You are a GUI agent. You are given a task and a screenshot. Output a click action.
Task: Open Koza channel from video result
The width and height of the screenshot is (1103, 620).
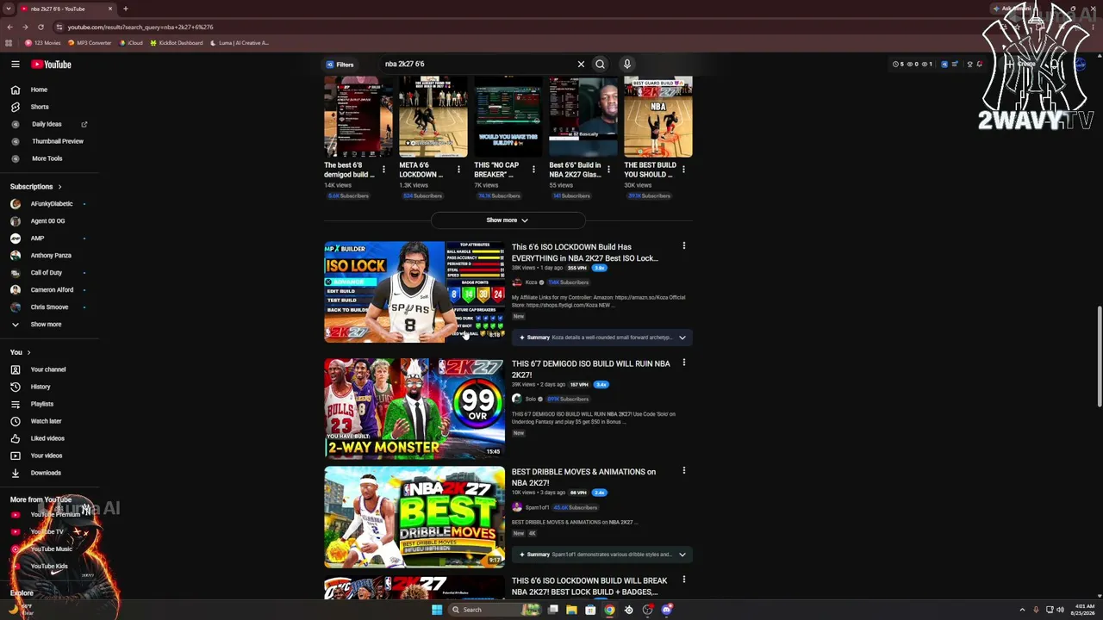tap(532, 282)
